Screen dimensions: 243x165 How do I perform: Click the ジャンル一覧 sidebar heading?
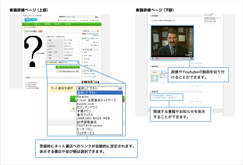click(x=90, y=49)
